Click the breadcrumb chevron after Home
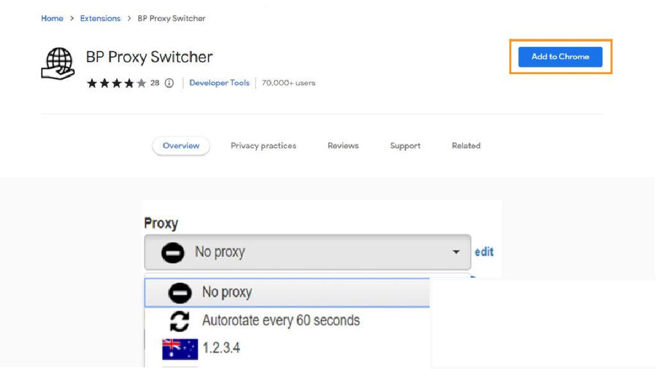This screenshot has height=369, width=656. [71, 18]
